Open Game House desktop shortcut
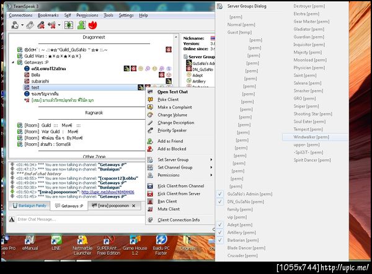 (x=135, y=245)
